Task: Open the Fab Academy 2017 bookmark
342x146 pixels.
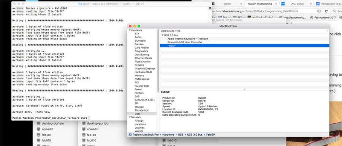Action: click(323, 17)
